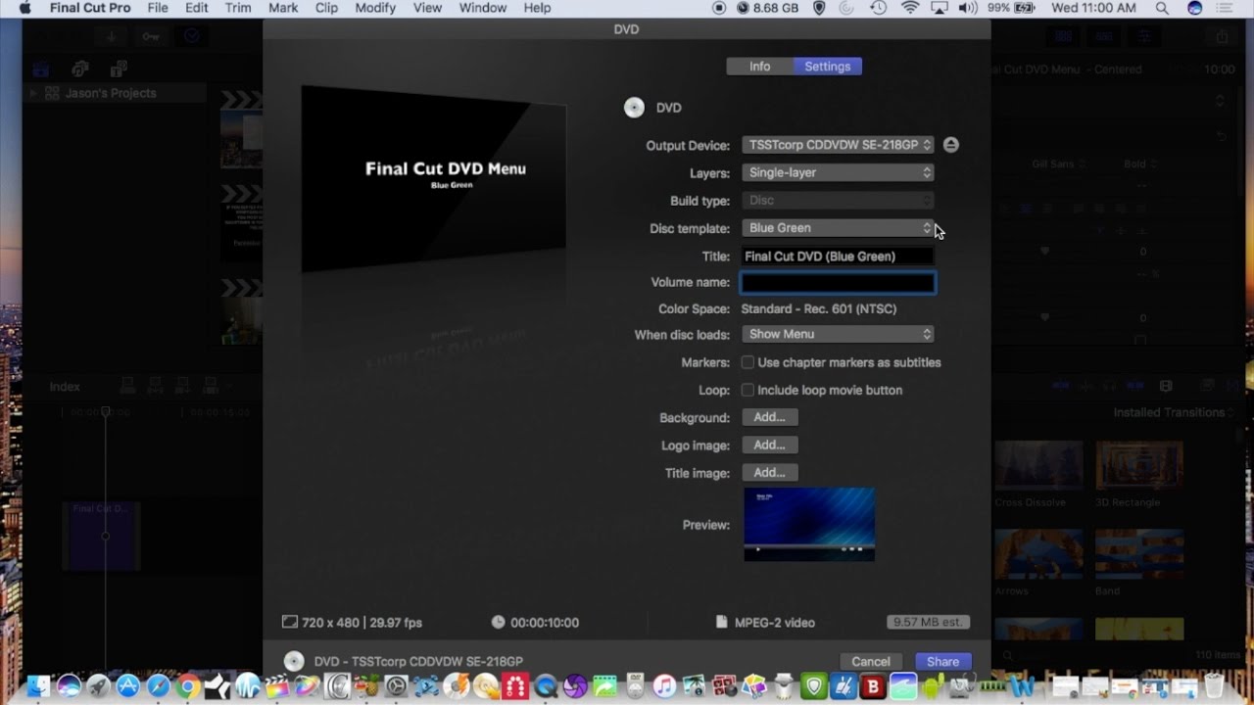Open Safari from the Dock
Viewport: 1254px width, 705px height.
click(x=159, y=686)
